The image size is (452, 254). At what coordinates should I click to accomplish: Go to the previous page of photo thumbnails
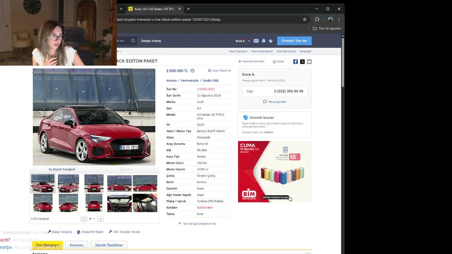click(84, 219)
